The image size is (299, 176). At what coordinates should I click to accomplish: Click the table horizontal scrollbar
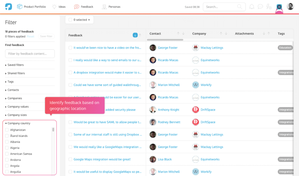[x=165, y=40]
